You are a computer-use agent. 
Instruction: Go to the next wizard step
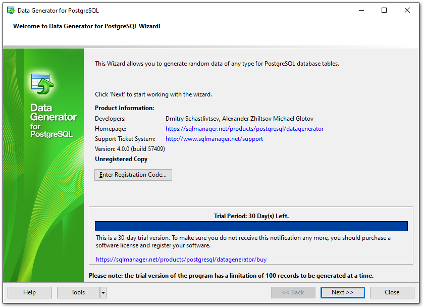(x=342, y=292)
